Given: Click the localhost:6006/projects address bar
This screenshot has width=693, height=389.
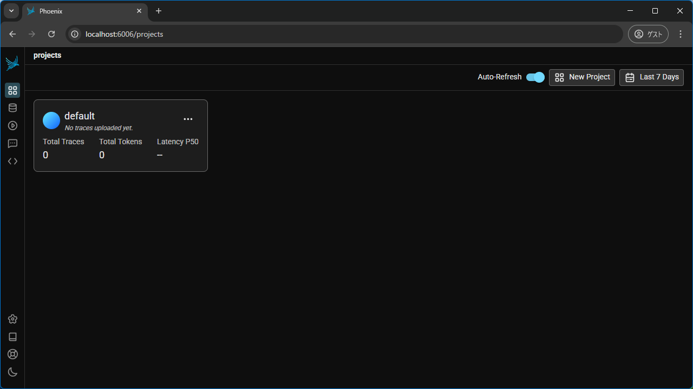Looking at the screenshot, I should [x=344, y=34].
